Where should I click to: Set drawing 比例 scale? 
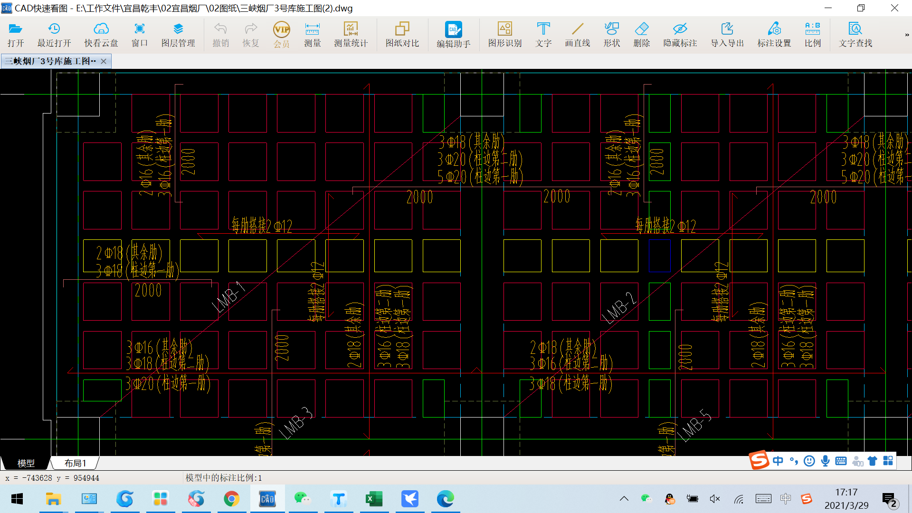(813, 35)
